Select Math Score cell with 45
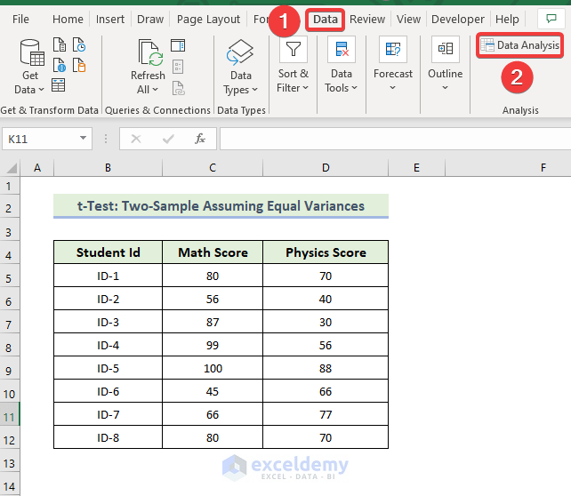The width and height of the screenshot is (571, 496). 213,391
